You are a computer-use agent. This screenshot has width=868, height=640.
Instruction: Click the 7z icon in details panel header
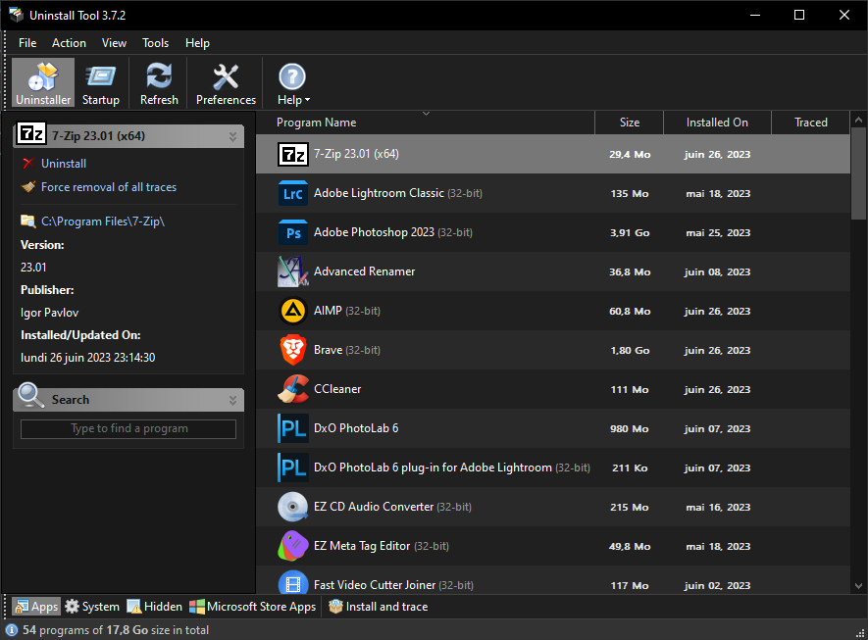(x=31, y=134)
